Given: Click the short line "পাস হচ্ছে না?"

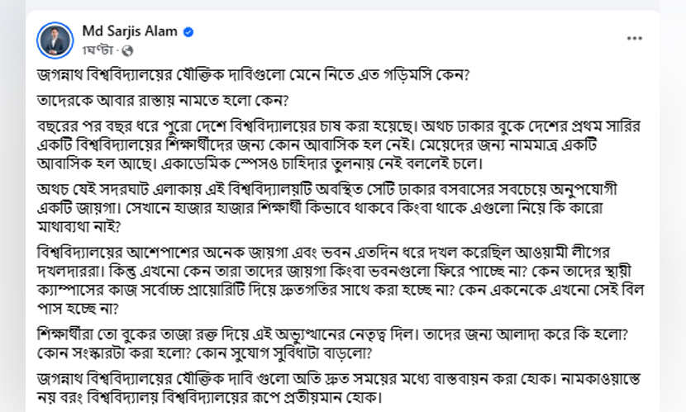Looking at the screenshot, I should click(x=78, y=309).
